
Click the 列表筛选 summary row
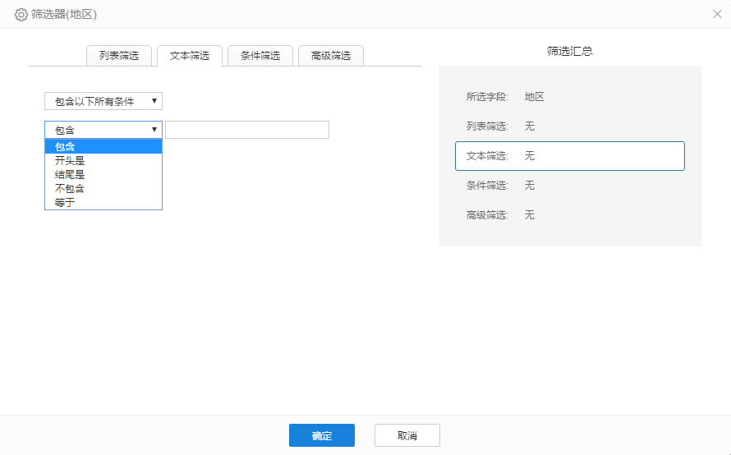tap(570, 126)
